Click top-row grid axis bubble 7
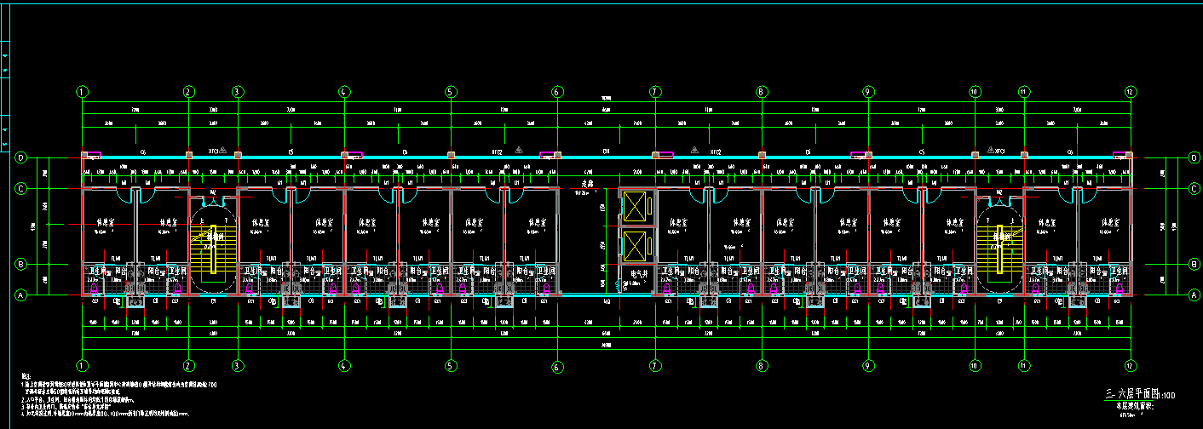This screenshot has width=1203, height=429. pyautogui.click(x=655, y=91)
